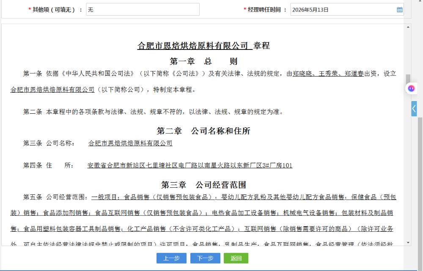Viewport: 423px width, 271px height.
Task: Click the text 食品添加剂销售 in business scope
Action: (x=65, y=213)
